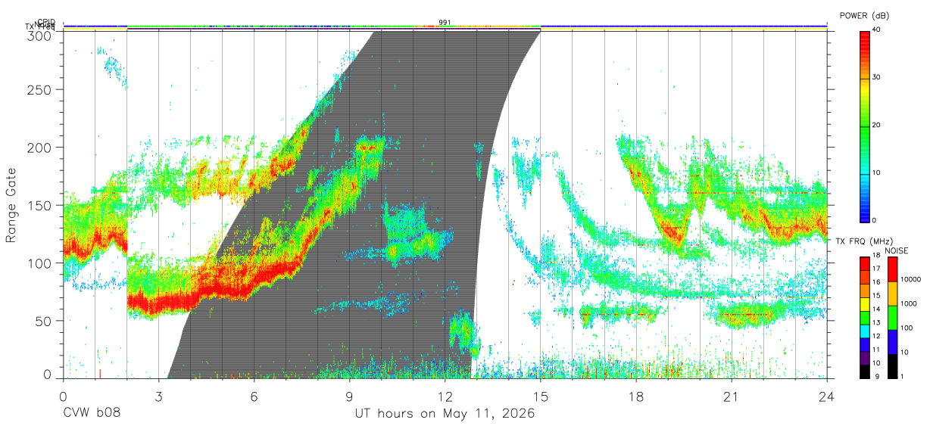Click the "100" label on NOISE scale
The width and height of the screenshot is (930, 429).
[x=906, y=328]
